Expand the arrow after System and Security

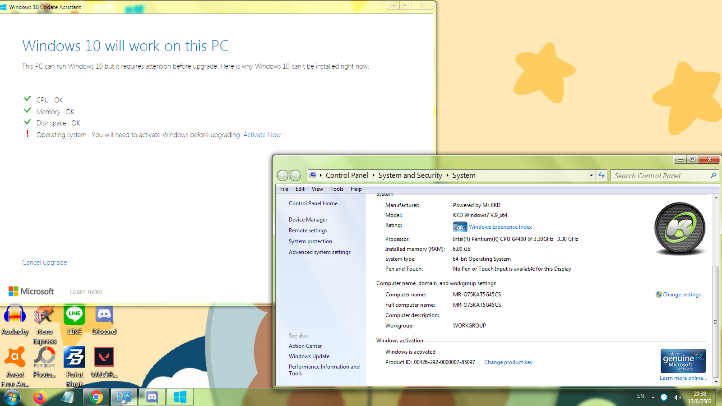(x=447, y=175)
